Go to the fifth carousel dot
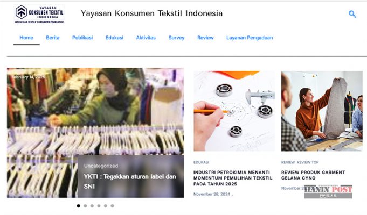367x215 pixels. coord(106,206)
